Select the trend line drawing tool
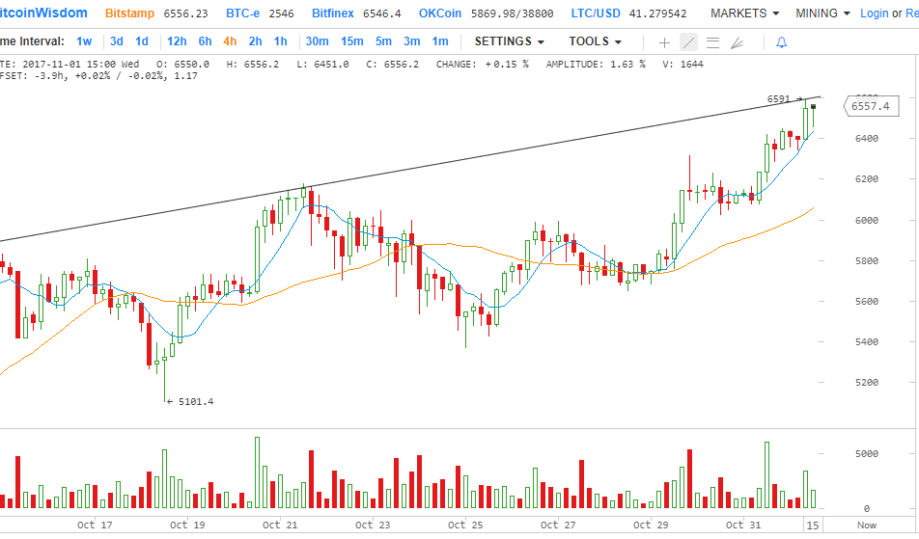This screenshot has height=539, width=919. coord(688,42)
